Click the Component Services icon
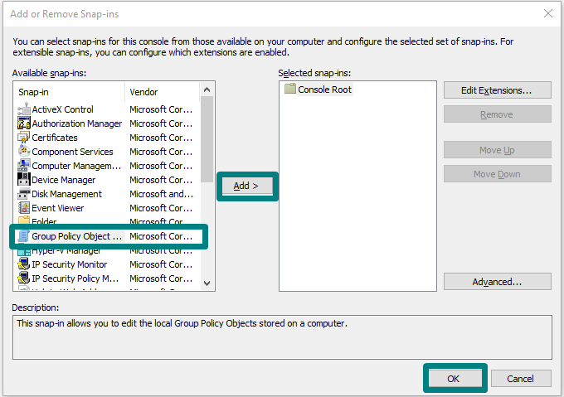The width and height of the screenshot is (564, 397). [25, 152]
